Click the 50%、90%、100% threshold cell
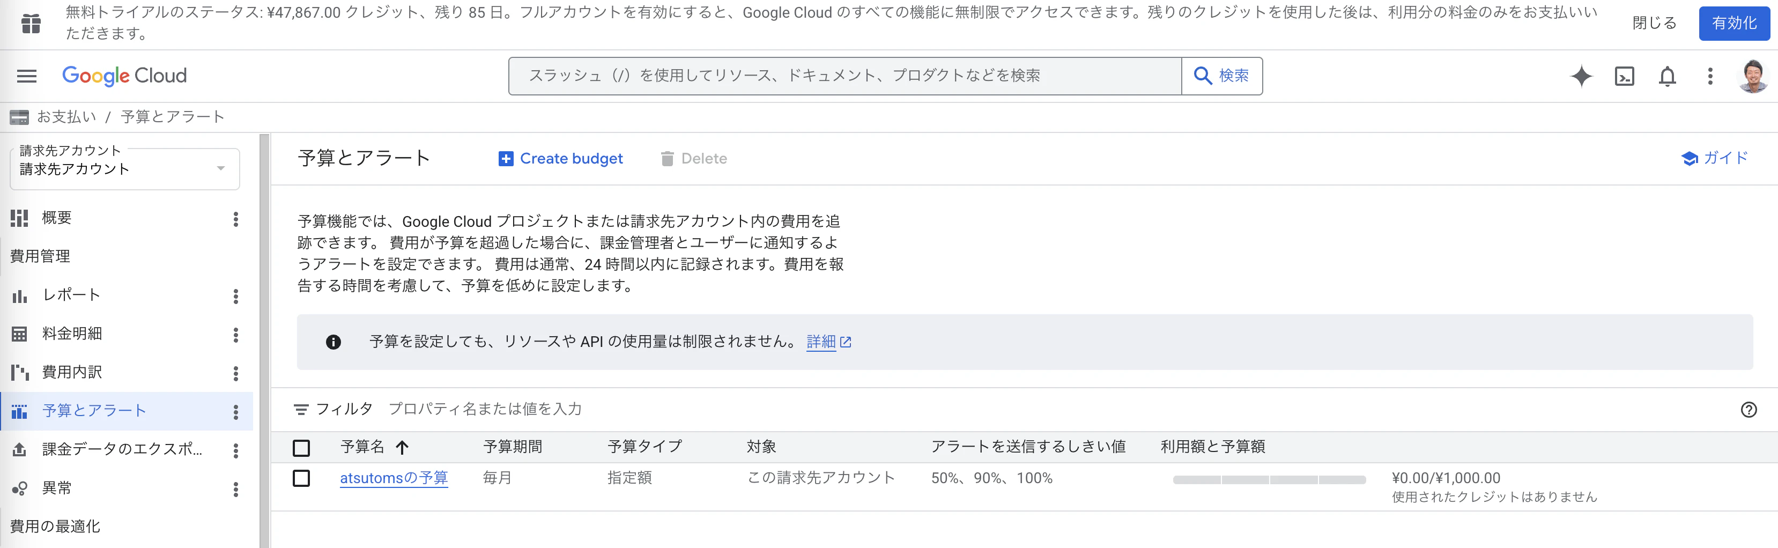 (992, 478)
